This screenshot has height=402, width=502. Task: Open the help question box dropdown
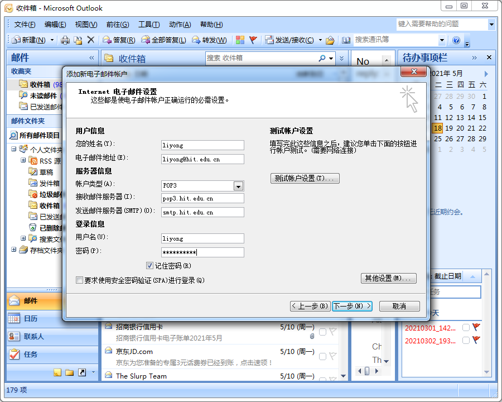tap(491, 25)
